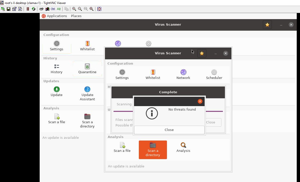Toggle the Ctrl key in VNC toolbar
The width and height of the screenshot is (300, 182).
tap(53, 9)
